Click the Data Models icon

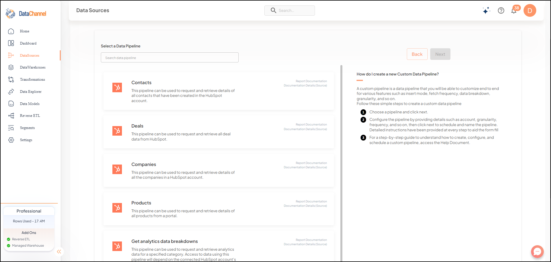11,104
